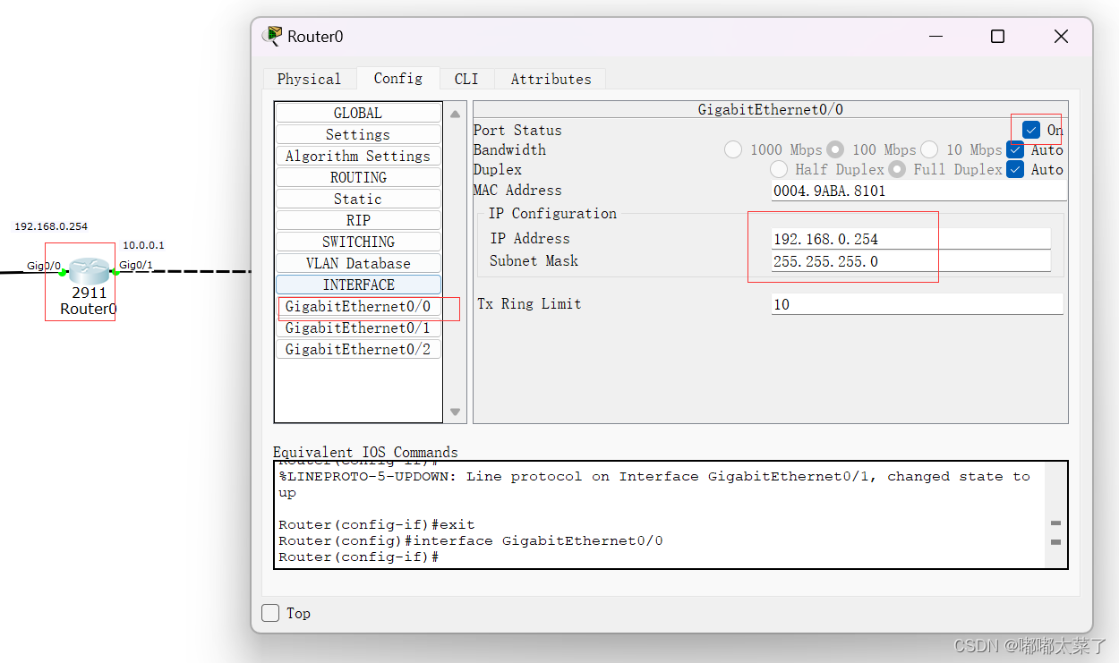1119x663 pixels.
Task: Select 10 Mbps bandwidth radio
Action: [929, 149]
